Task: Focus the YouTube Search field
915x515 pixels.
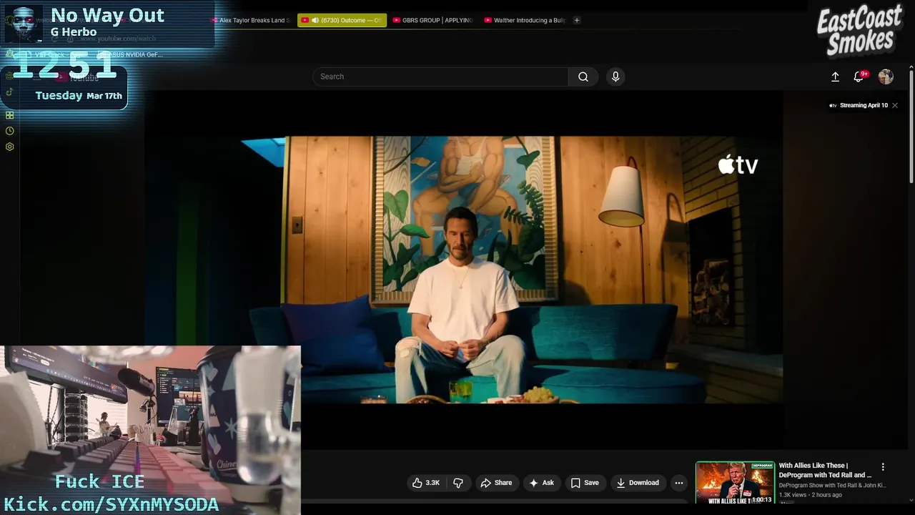Action: click(x=440, y=77)
